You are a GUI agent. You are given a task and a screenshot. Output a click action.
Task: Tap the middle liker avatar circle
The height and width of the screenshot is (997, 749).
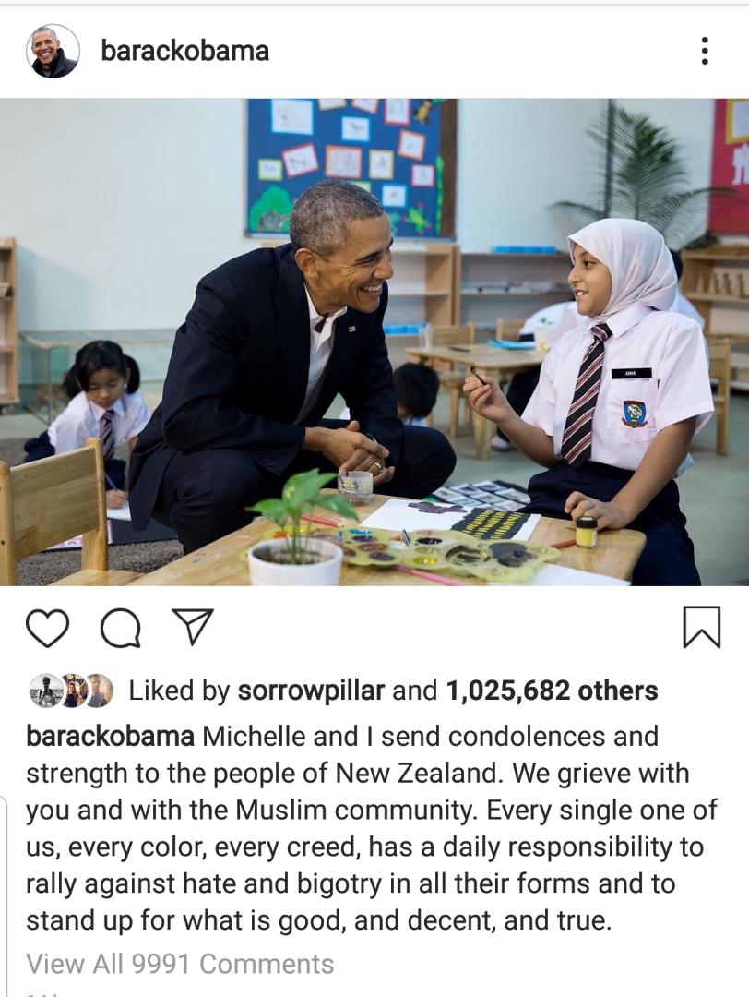pyautogui.click(x=73, y=691)
